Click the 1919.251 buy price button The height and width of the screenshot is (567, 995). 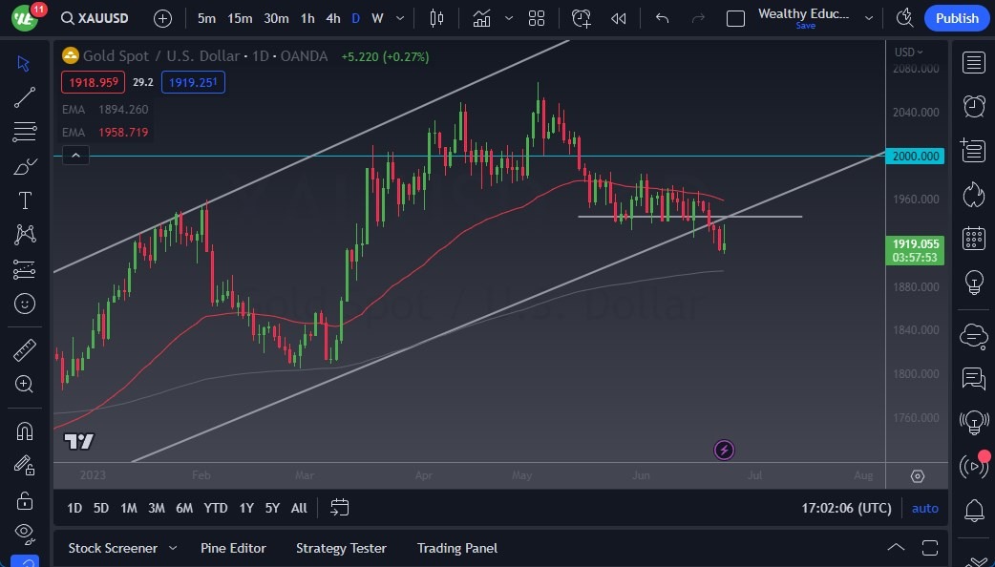pos(193,82)
